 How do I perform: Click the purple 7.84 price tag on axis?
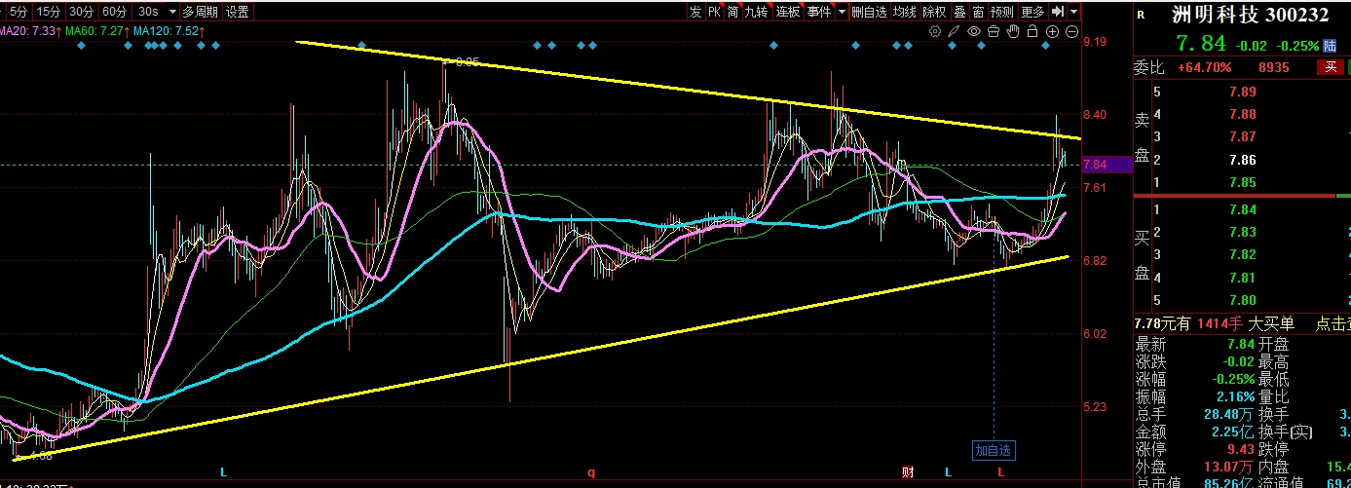point(1107,165)
